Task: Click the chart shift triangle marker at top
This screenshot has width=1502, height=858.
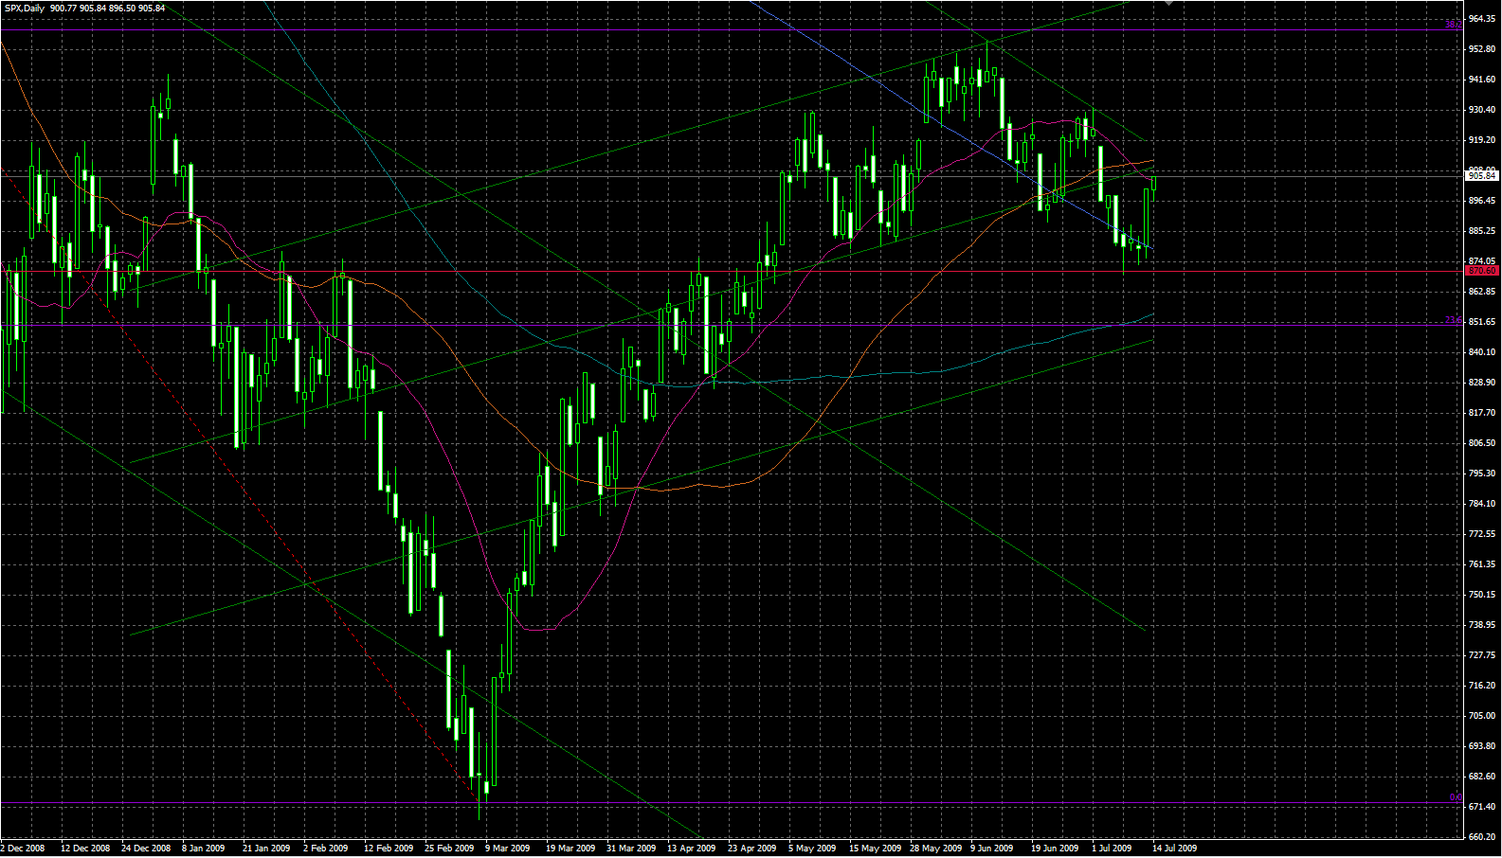Action: (1168, 4)
